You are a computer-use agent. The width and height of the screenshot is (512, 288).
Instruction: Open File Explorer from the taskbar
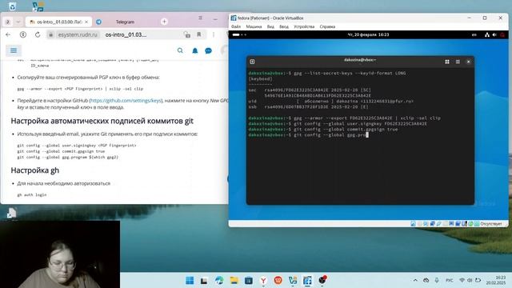(x=234, y=280)
